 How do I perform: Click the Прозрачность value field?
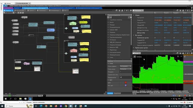[125, 77]
